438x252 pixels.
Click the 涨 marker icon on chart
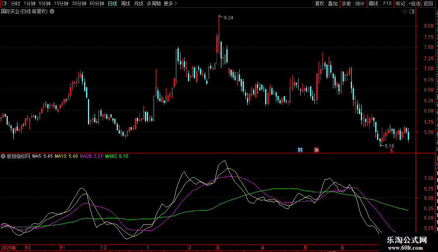click(x=316, y=150)
